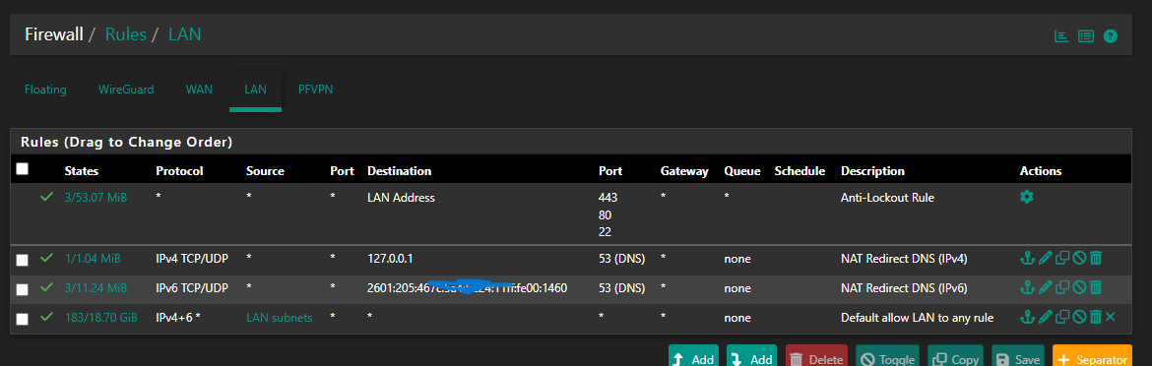The width and height of the screenshot is (1152, 366).
Task: Click the Save button
Action: (1017, 358)
